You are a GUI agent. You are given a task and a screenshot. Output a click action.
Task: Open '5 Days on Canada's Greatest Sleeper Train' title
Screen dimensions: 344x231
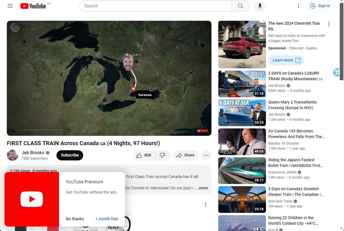(x=296, y=192)
